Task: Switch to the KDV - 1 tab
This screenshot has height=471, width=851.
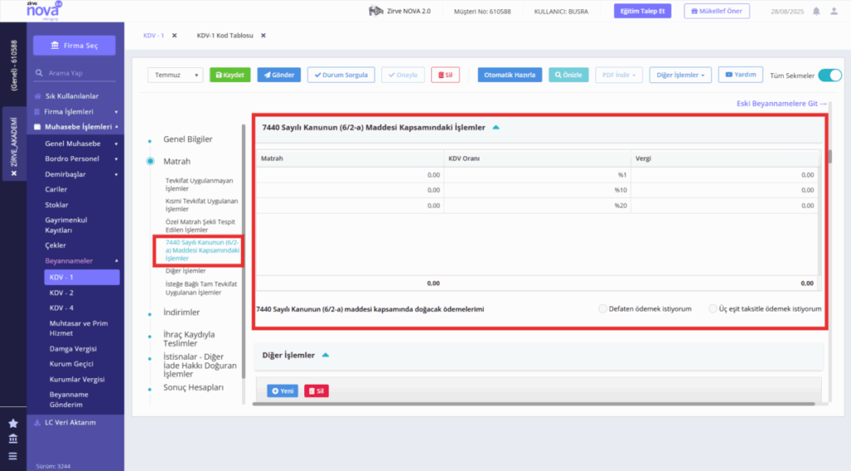Action: (x=154, y=36)
